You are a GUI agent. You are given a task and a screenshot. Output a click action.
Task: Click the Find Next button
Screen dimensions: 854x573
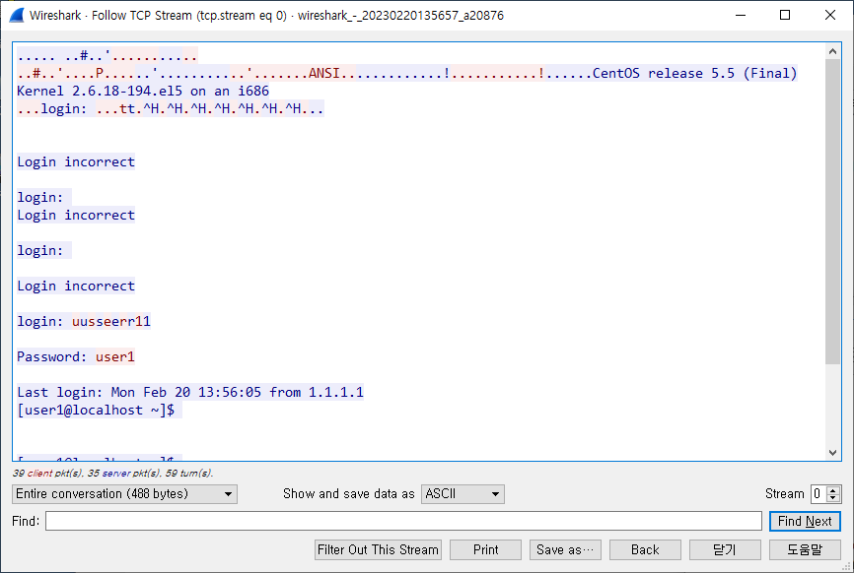tap(805, 522)
